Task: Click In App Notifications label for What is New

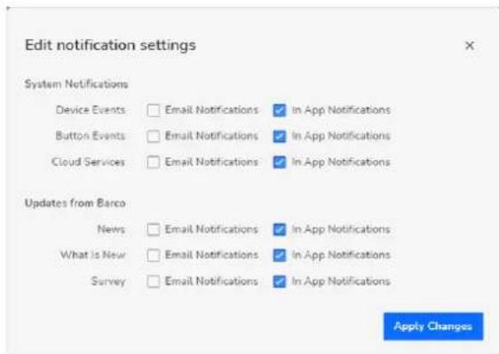Action: coord(341,256)
